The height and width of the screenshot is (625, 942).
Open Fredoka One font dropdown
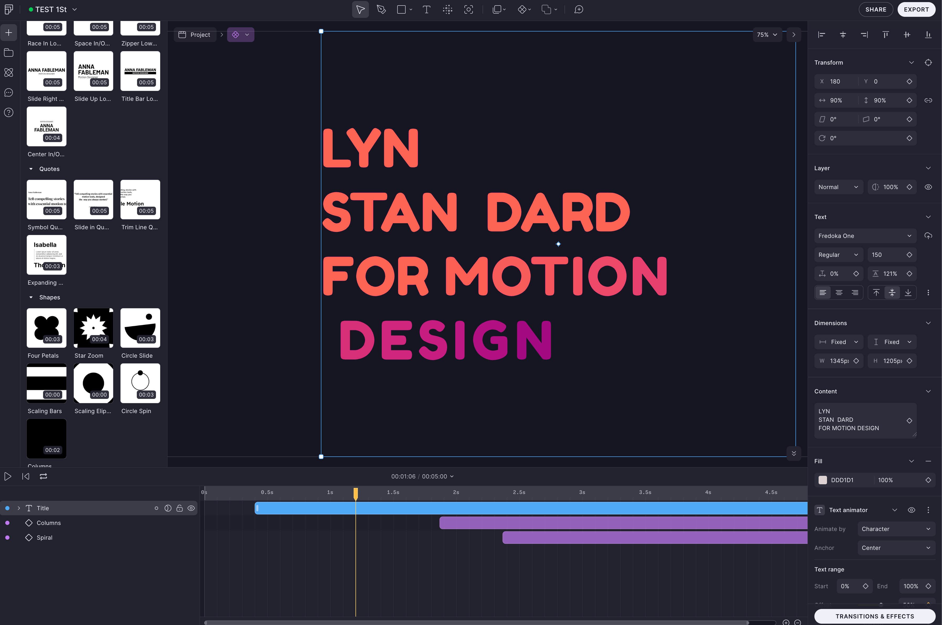point(865,236)
